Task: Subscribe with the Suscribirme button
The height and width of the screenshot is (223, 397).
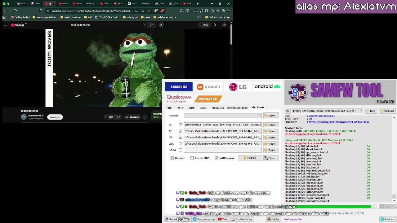Action: tap(55, 117)
